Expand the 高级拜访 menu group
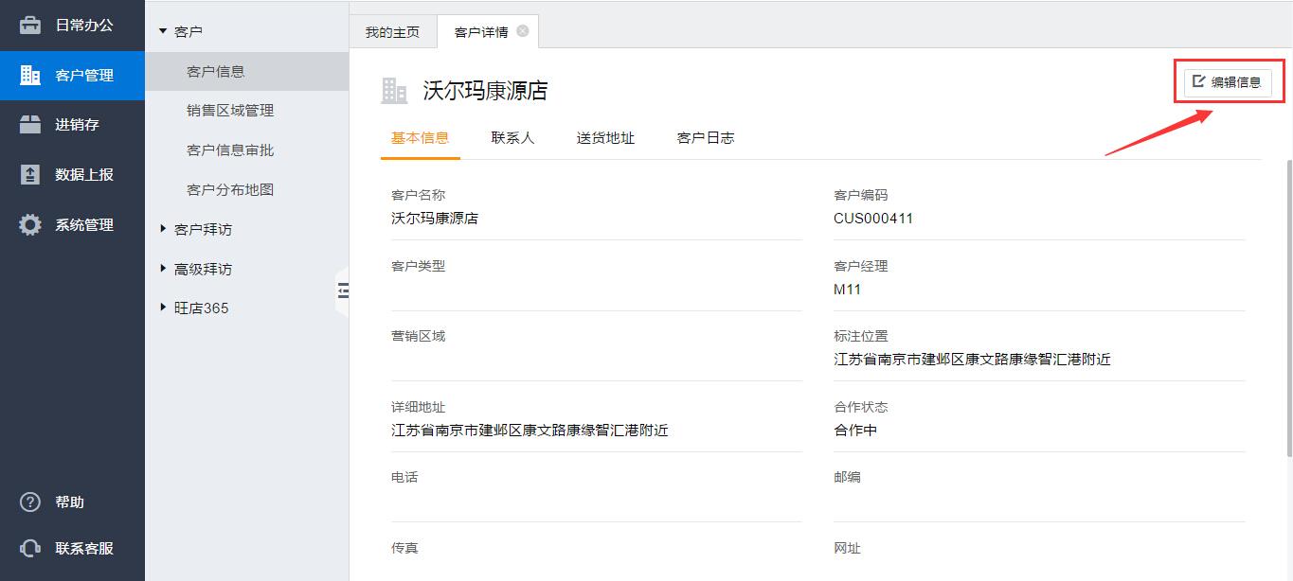This screenshot has height=581, width=1293. 163,269
